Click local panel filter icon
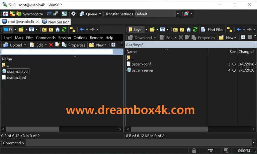The width and height of the screenshot is (257, 154). [x=31, y=29]
